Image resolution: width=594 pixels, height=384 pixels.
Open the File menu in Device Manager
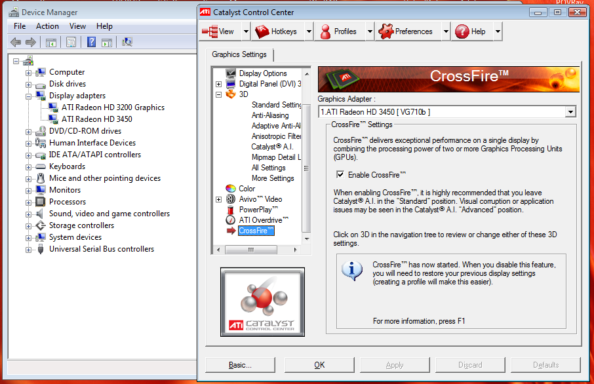click(20, 26)
